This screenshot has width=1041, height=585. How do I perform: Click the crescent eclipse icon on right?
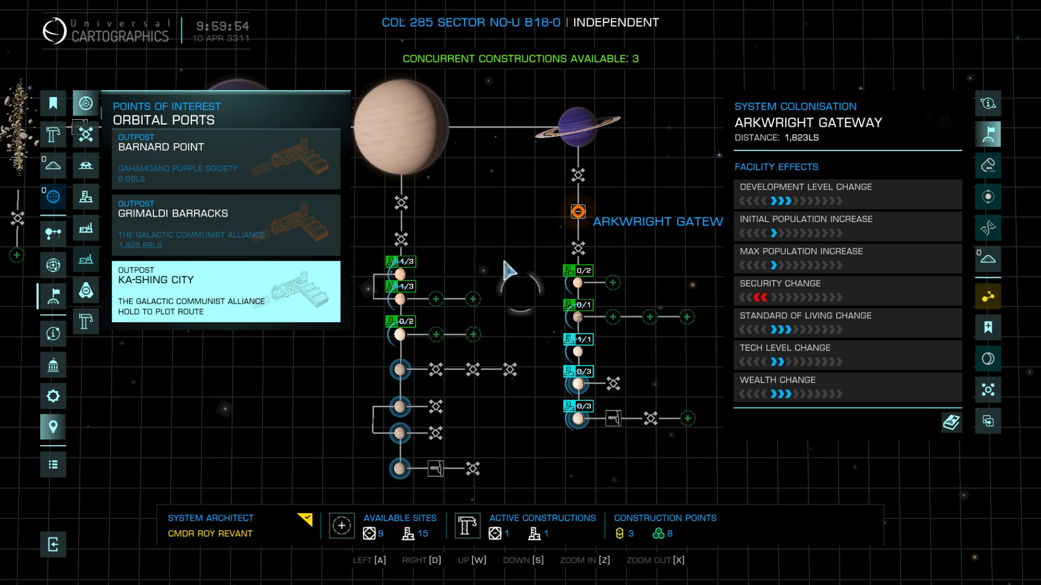988,359
